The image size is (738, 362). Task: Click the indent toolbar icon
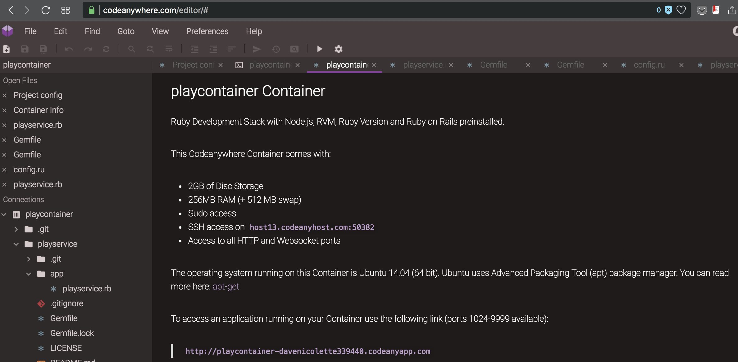pos(213,49)
